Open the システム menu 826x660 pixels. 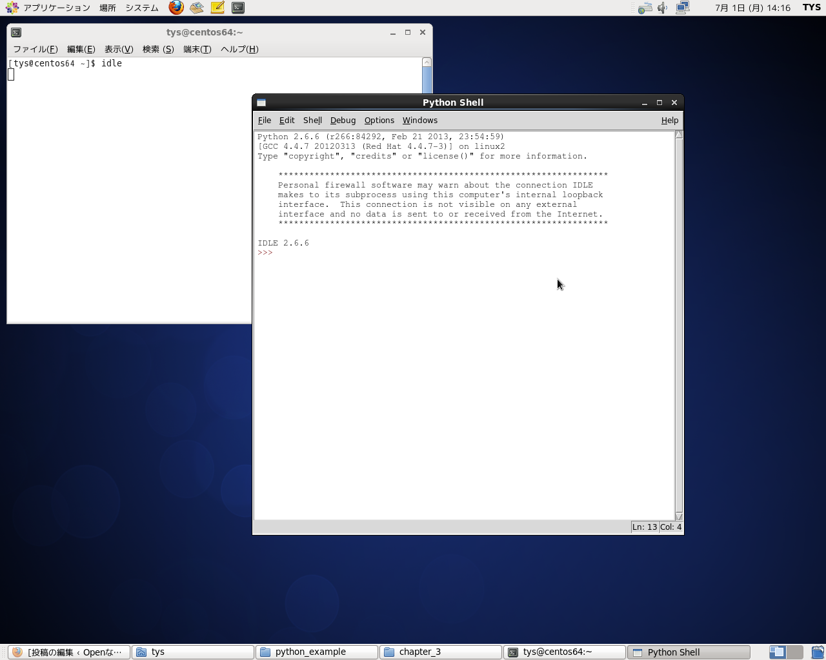click(142, 8)
